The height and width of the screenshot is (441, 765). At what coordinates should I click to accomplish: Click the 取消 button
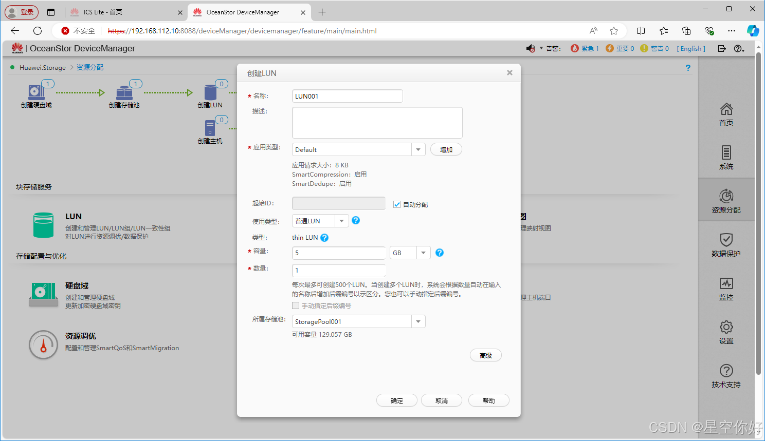[442, 400]
